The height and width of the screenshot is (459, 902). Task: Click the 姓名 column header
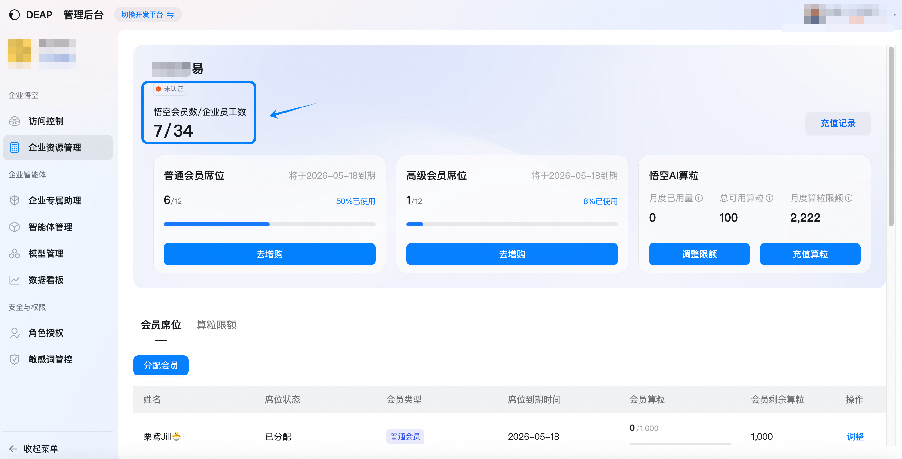pos(152,399)
